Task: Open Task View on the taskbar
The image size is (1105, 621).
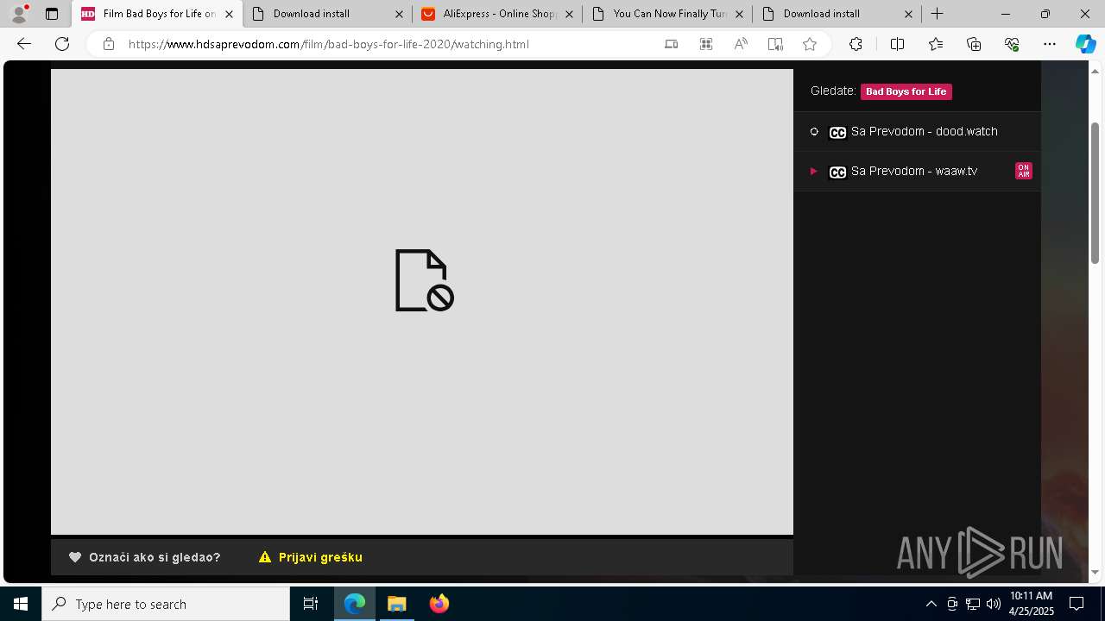Action: tap(311, 604)
